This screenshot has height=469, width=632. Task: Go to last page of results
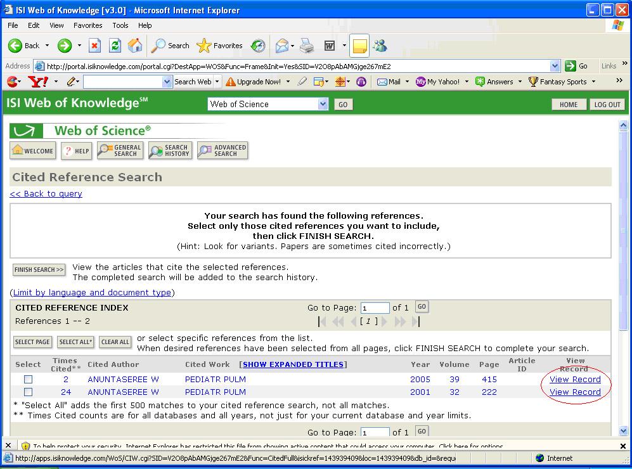(416, 321)
